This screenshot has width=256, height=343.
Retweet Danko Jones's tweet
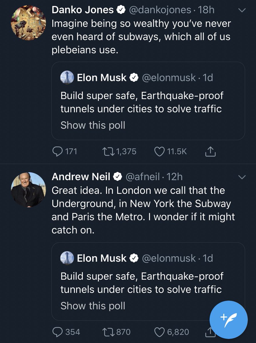pos(107,151)
